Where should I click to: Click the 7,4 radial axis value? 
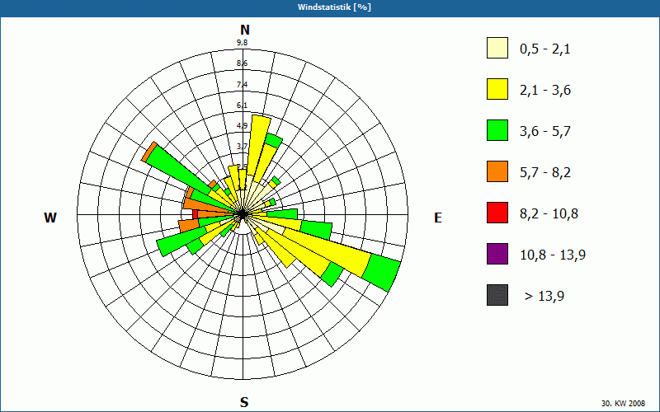(x=242, y=85)
